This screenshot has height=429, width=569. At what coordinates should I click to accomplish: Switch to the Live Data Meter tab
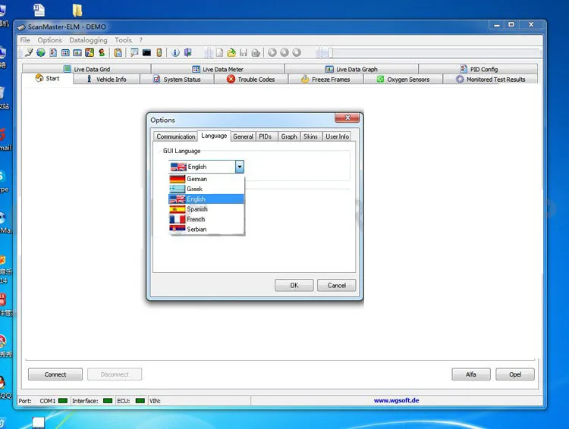coord(218,69)
